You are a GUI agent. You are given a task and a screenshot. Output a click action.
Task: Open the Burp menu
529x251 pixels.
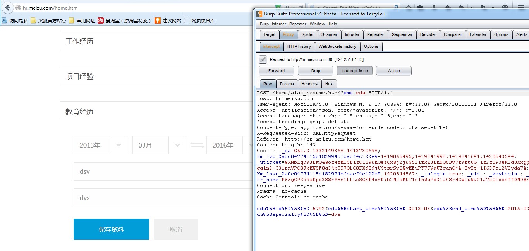pos(264,24)
